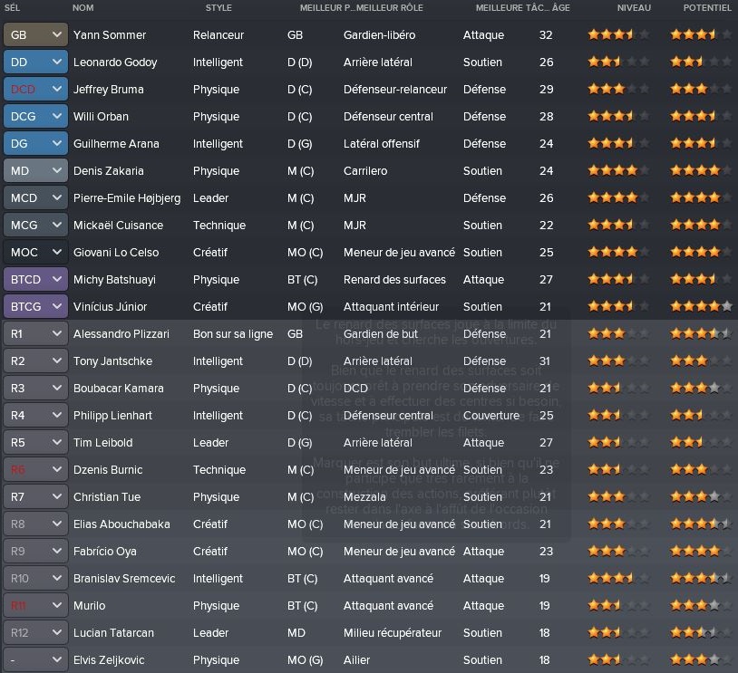The height and width of the screenshot is (673, 738).
Task: Open the DG dropdown for Guilherme Arana
Action: click(x=35, y=143)
